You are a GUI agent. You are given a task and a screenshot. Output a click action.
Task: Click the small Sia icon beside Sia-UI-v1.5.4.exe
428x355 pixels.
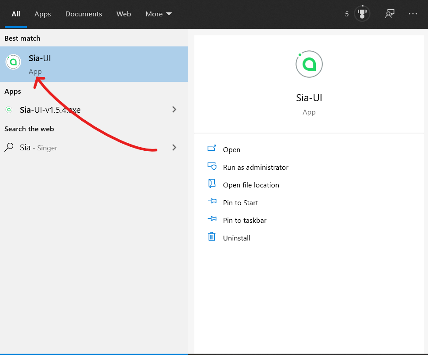(x=9, y=110)
